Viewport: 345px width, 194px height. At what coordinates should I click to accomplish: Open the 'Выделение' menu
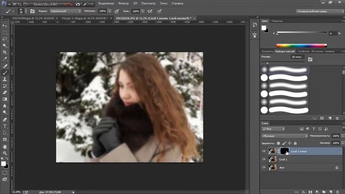tap(106, 3)
